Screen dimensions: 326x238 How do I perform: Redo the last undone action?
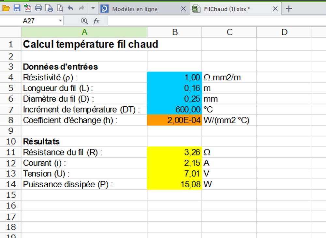tap(81, 8)
